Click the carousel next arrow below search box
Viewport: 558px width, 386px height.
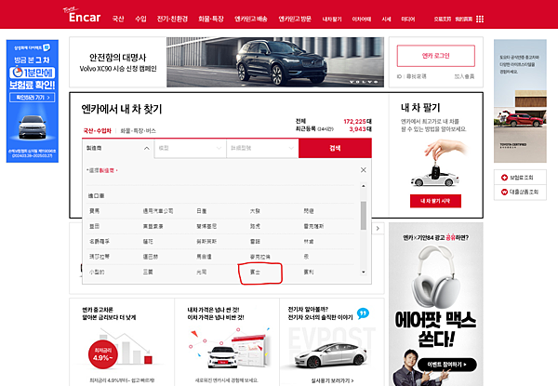pyautogui.click(x=378, y=229)
